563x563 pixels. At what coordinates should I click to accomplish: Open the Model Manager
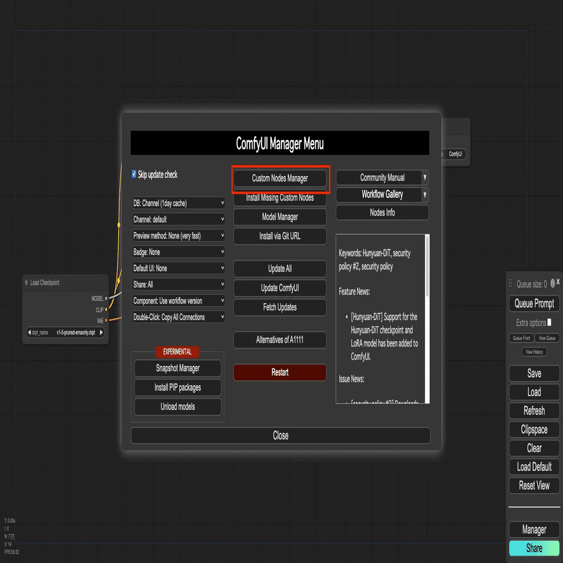280,217
